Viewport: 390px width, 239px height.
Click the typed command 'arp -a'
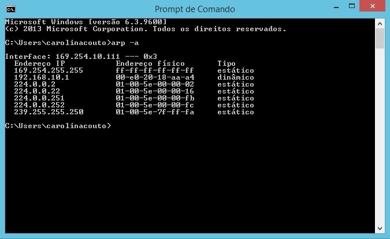coord(125,43)
